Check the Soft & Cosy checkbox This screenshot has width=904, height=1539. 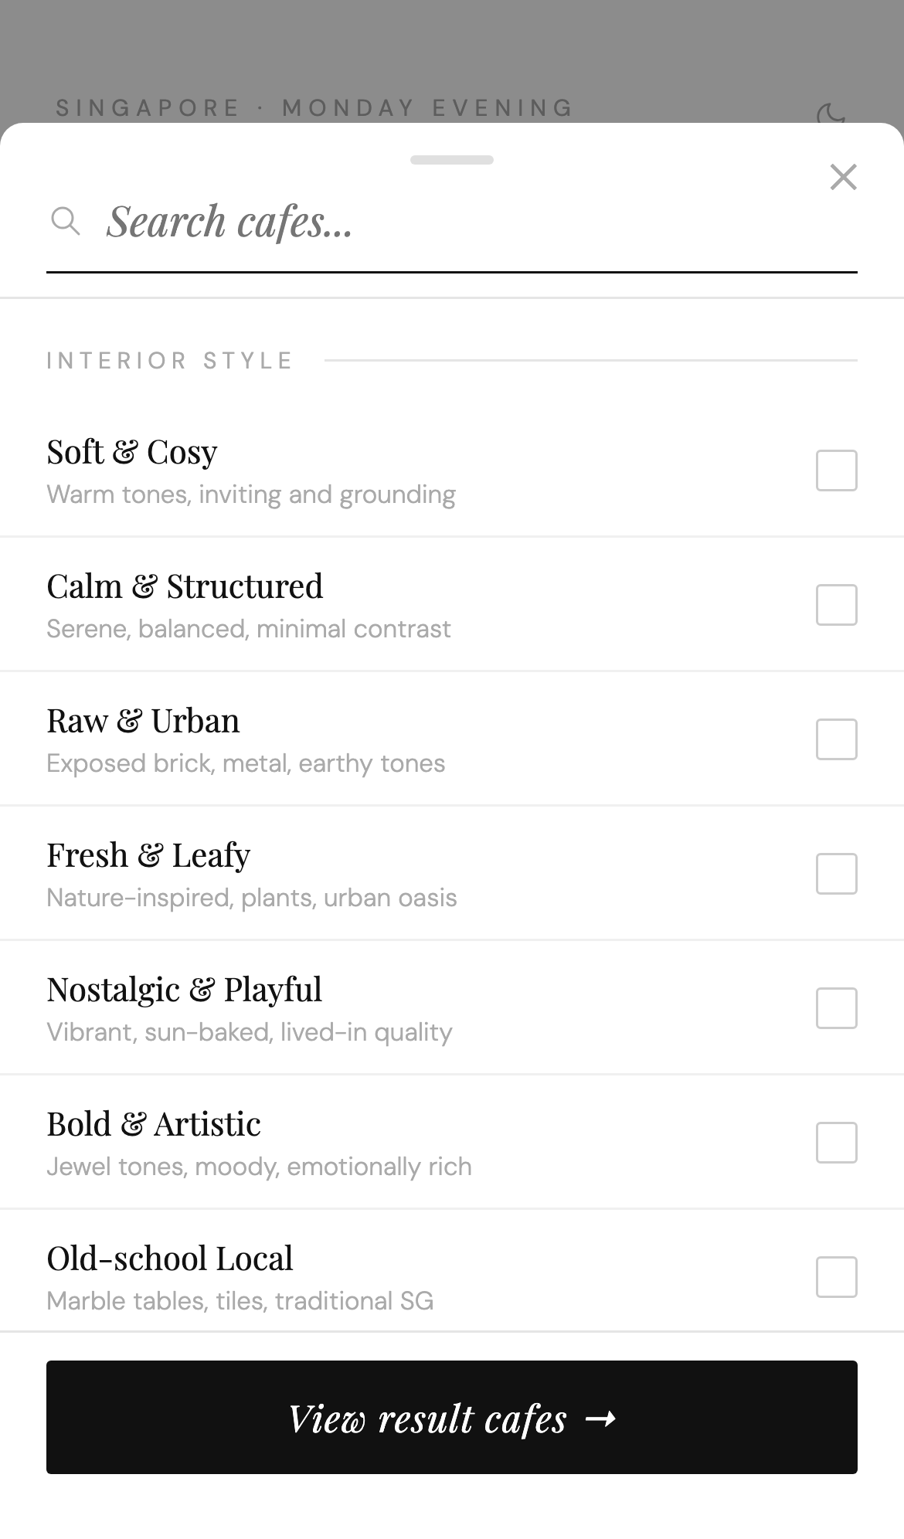[x=836, y=471]
